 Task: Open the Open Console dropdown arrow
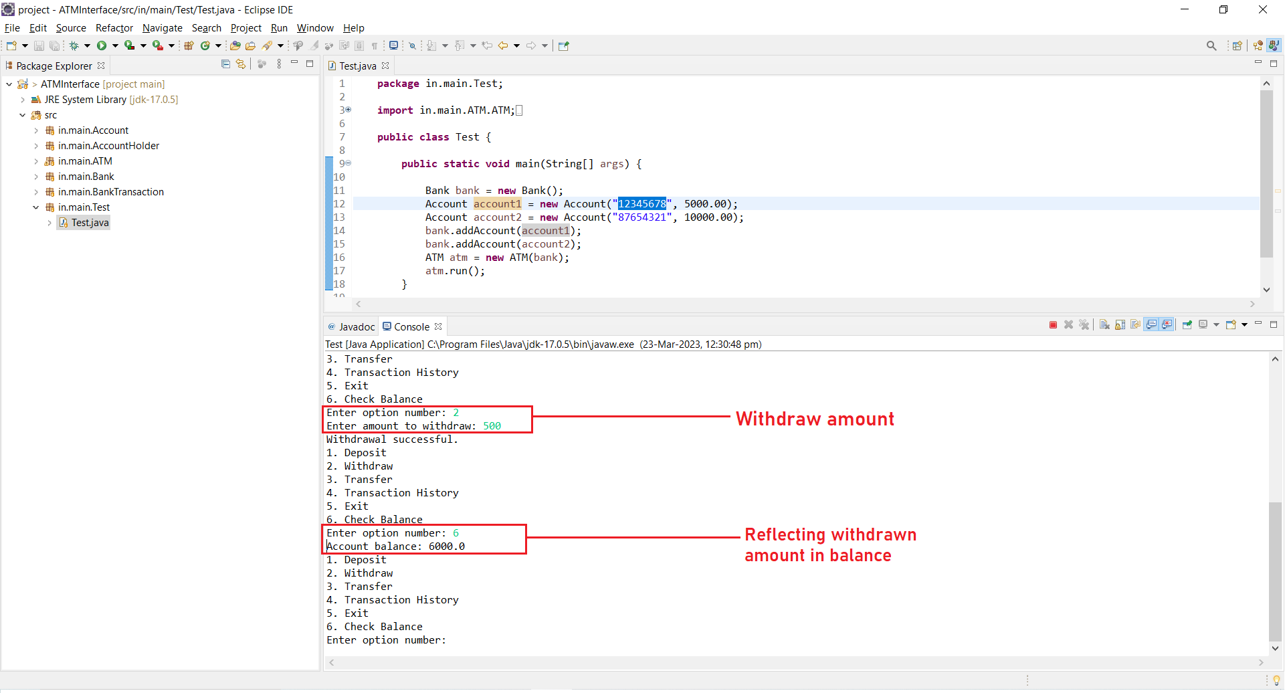1244,325
